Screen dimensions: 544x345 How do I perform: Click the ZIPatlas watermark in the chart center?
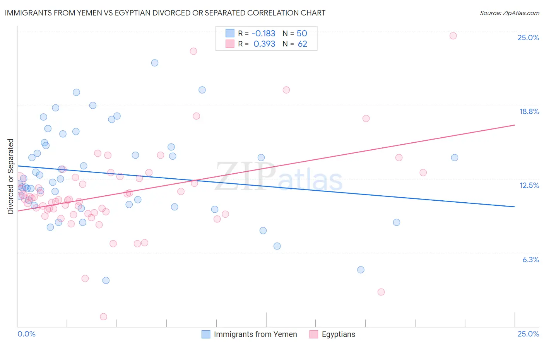coord(279,177)
